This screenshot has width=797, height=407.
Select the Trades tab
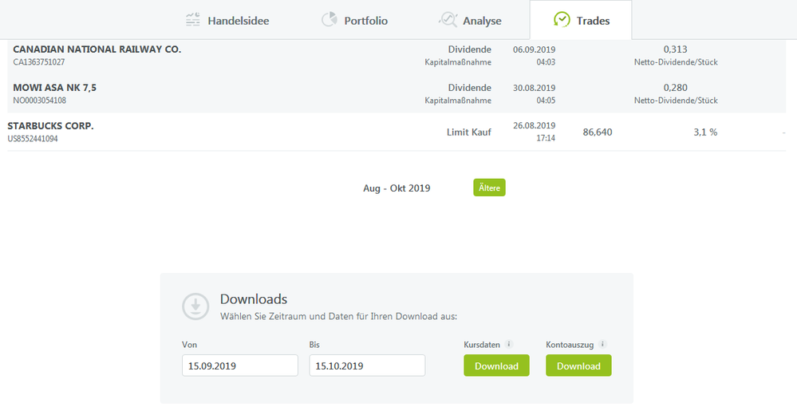pos(593,21)
